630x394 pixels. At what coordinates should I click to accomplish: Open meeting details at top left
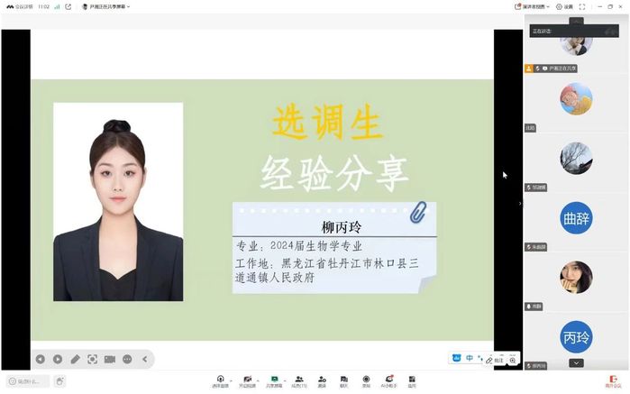pos(18,6)
